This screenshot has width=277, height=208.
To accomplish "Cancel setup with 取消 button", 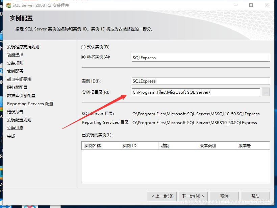I will pyautogui.click(x=224, y=196).
